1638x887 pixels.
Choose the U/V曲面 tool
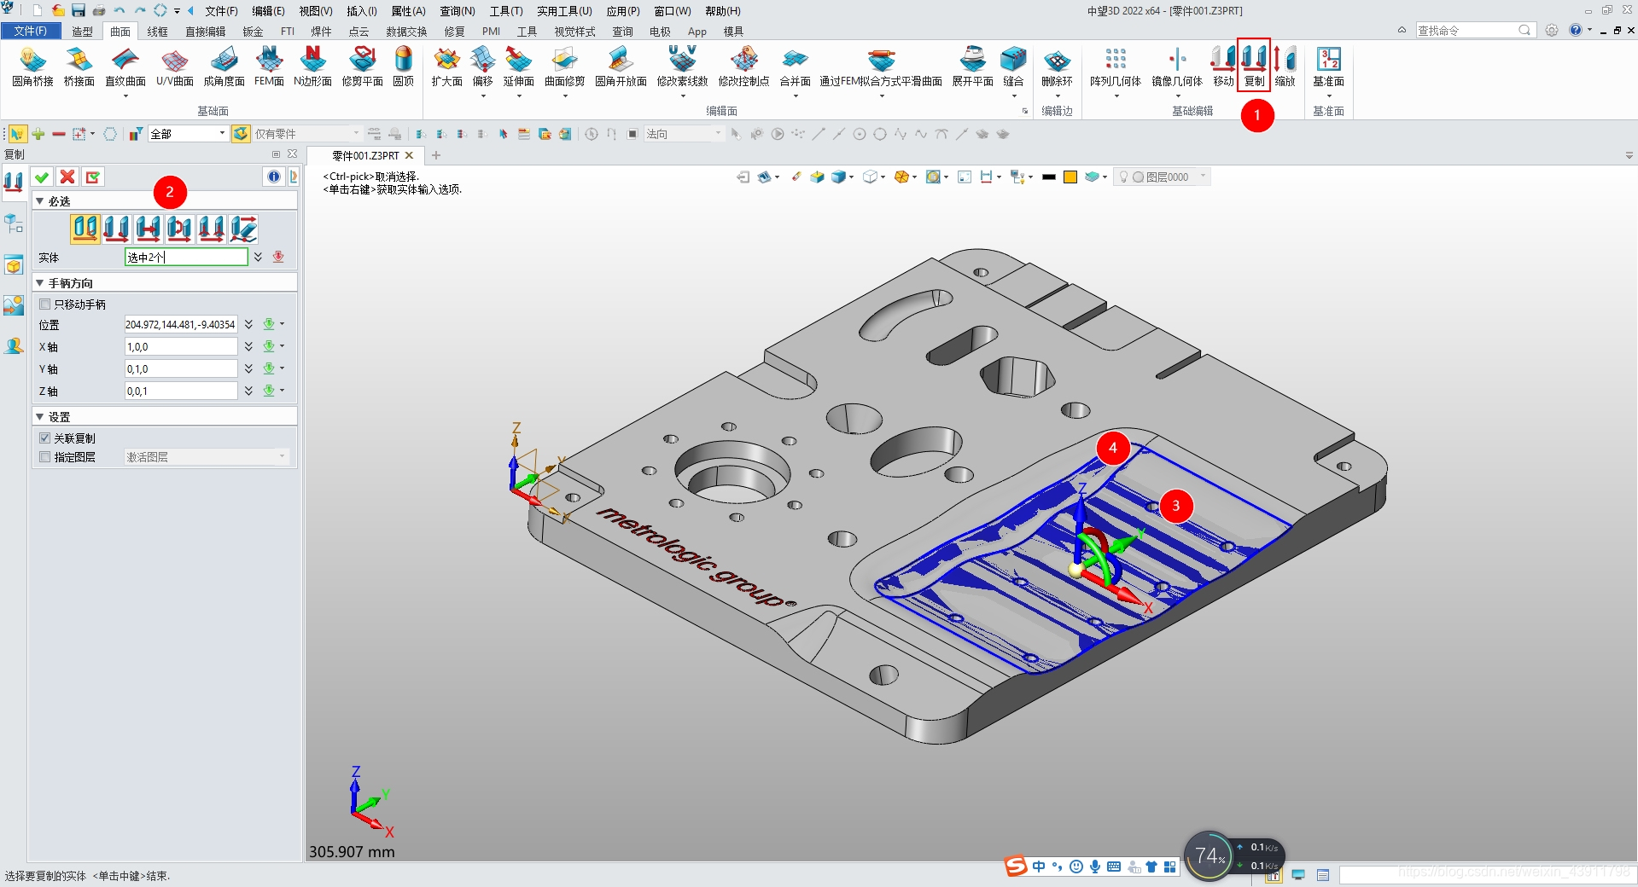coord(174,67)
